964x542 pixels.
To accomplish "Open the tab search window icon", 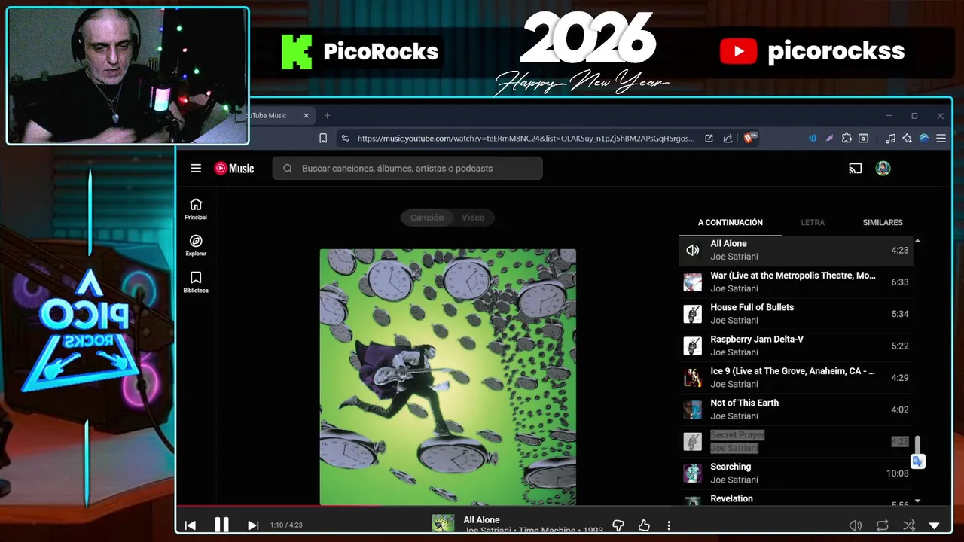I will [x=863, y=139].
